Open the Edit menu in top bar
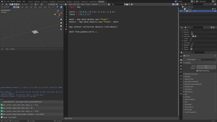The width and height of the screenshot is (217, 122). [8, 1]
